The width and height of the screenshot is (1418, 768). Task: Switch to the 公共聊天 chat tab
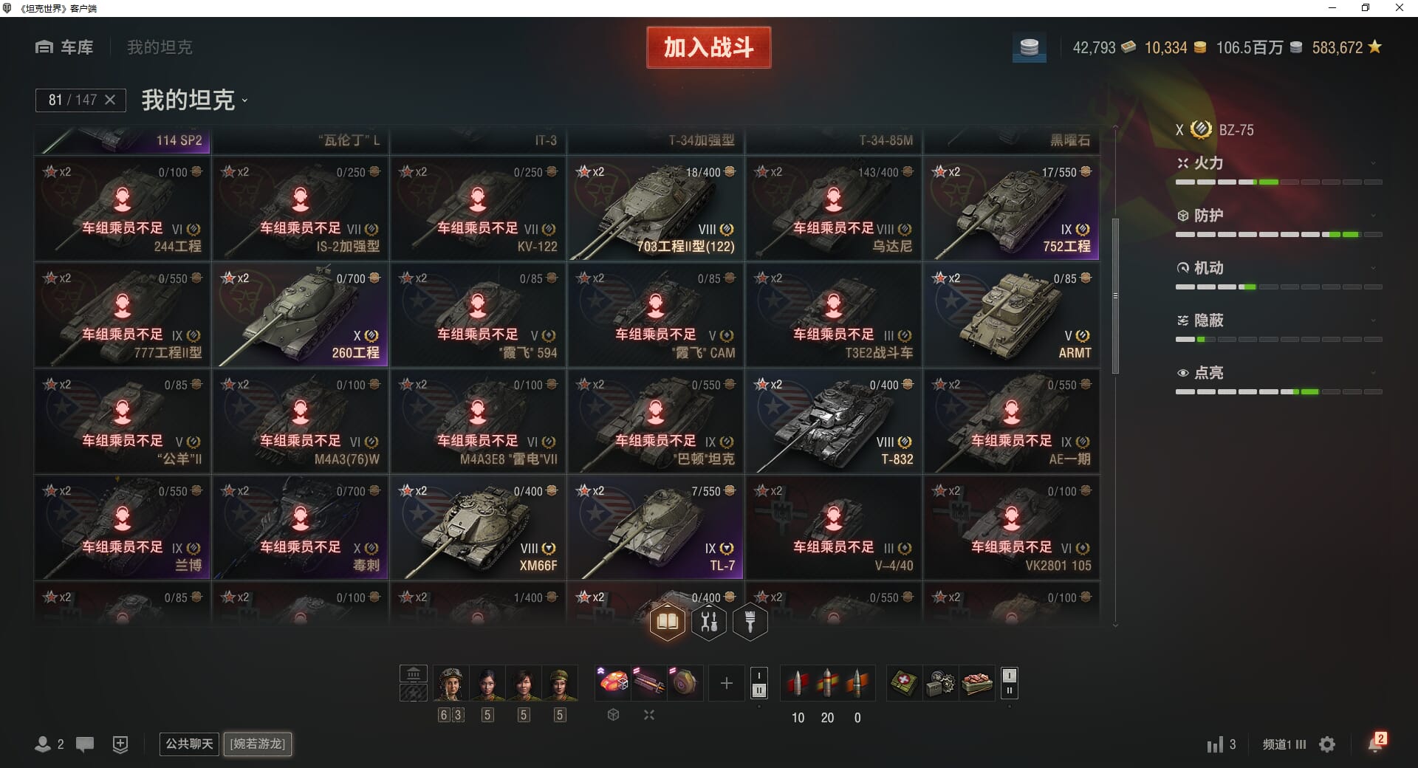[189, 744]
